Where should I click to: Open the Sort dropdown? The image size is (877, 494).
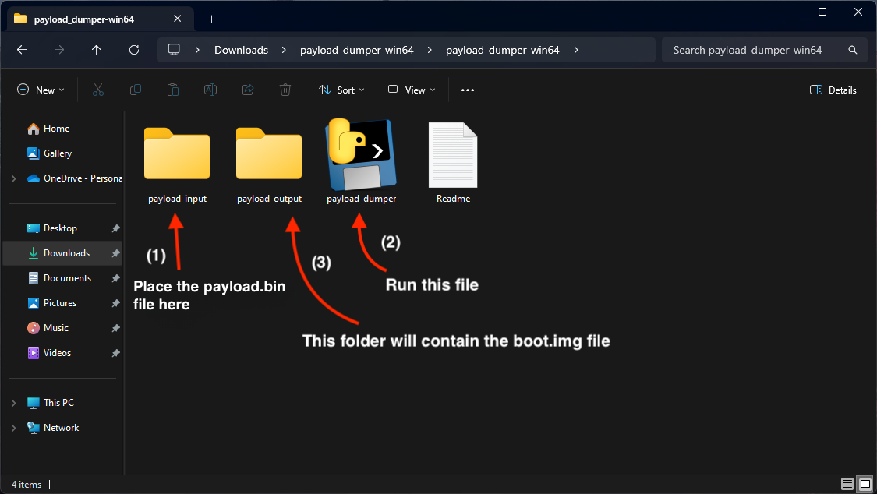click(341, 90)
